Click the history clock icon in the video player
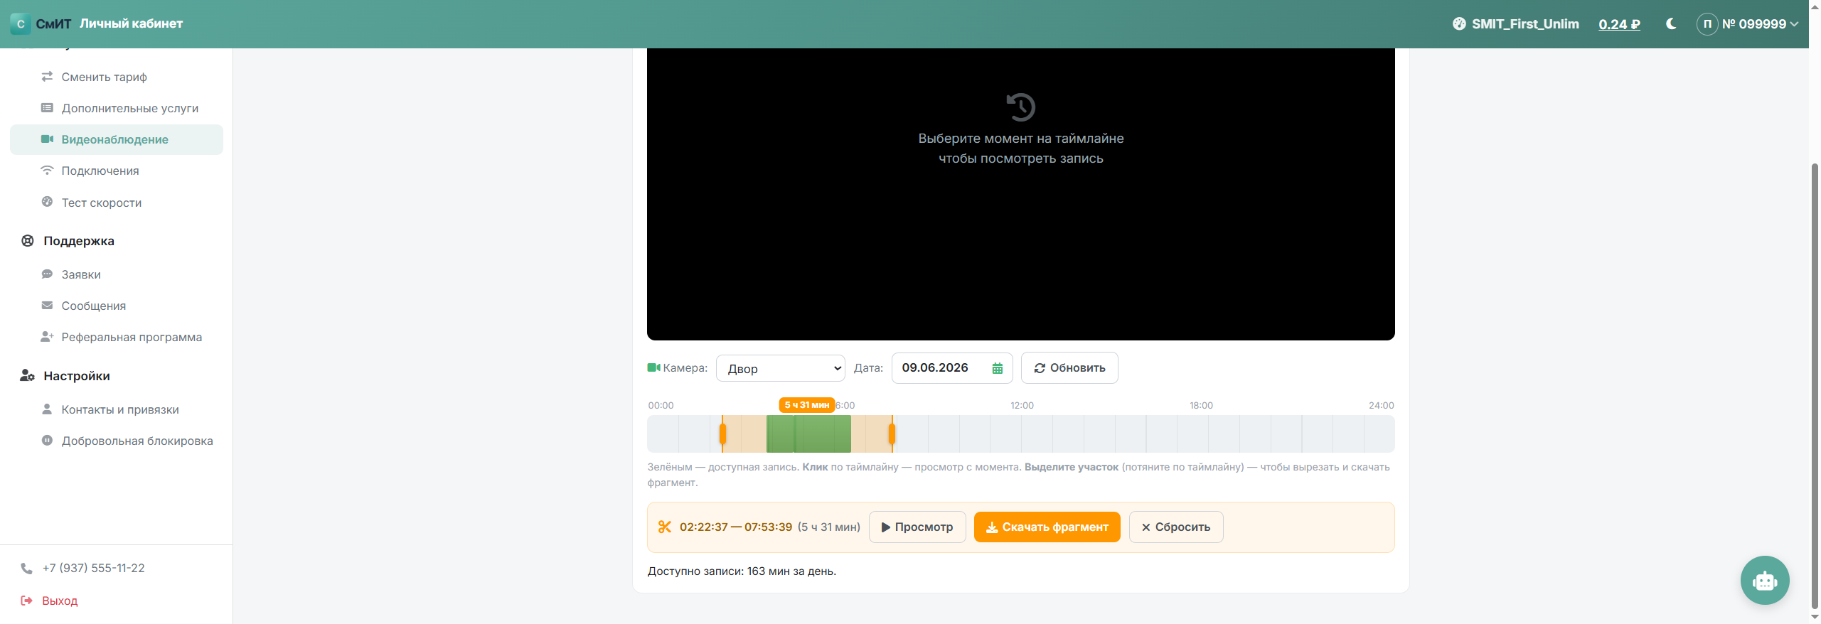This screenshot has width=1821, height=624. coord(1021,107)
